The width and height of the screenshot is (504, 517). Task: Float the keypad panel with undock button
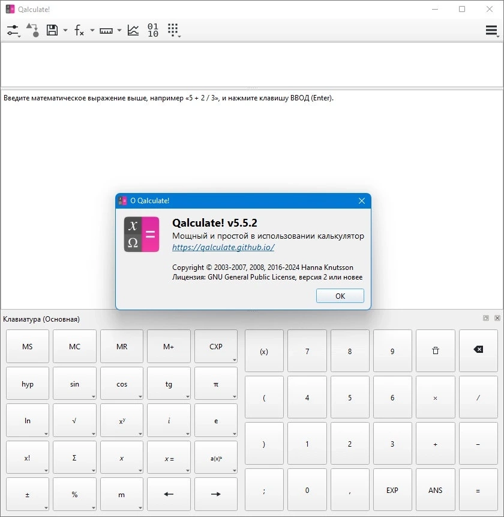point(486,318)
